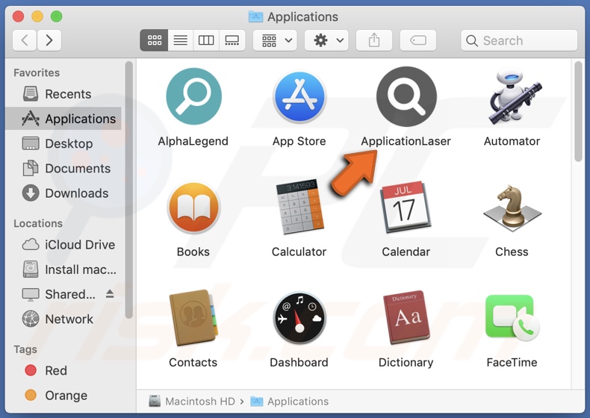Close the Finder window with red button
The width and height of the screenshot is (590, 418).
pos(18,16)
